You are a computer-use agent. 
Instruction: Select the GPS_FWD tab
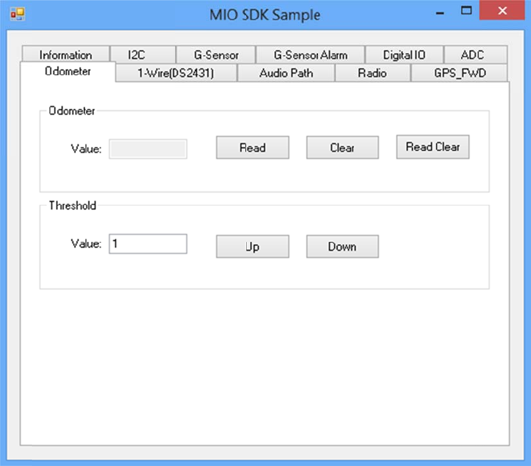point(460,73)
